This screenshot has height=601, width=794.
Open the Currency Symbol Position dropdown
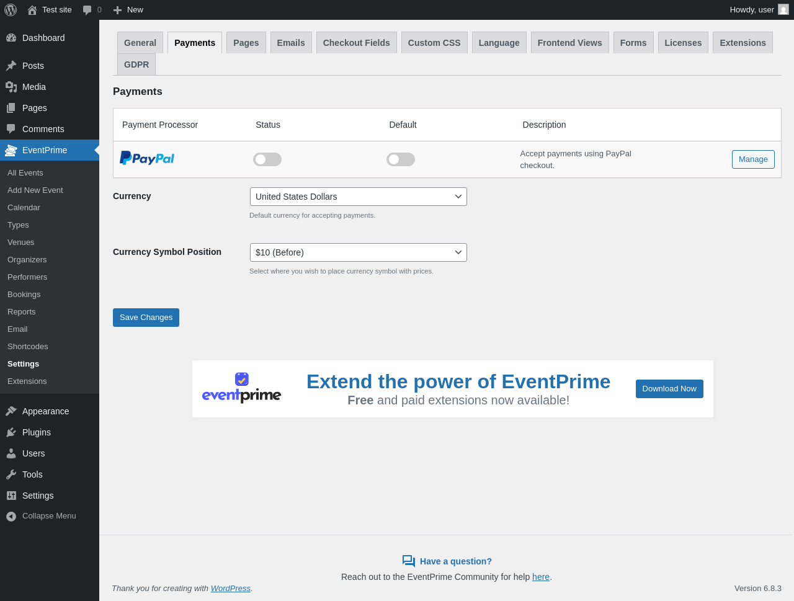pyautogui.click(x=359, y=252)
